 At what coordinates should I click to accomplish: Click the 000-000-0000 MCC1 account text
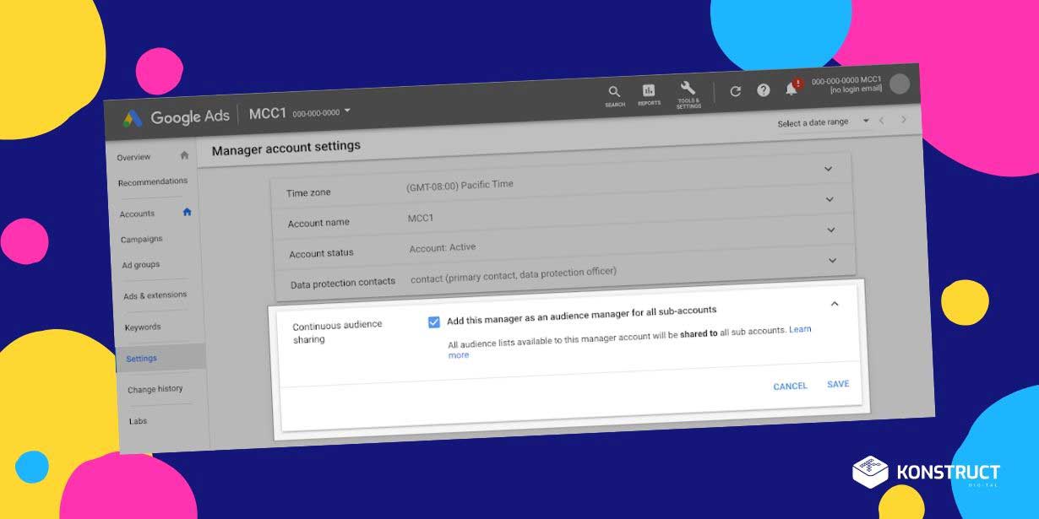click(x=846, y=81)
